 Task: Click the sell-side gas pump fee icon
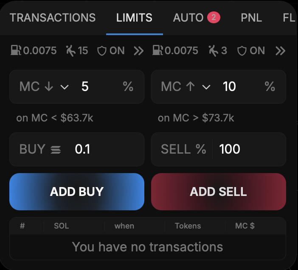pyautogui.click(x=158, y=51)
